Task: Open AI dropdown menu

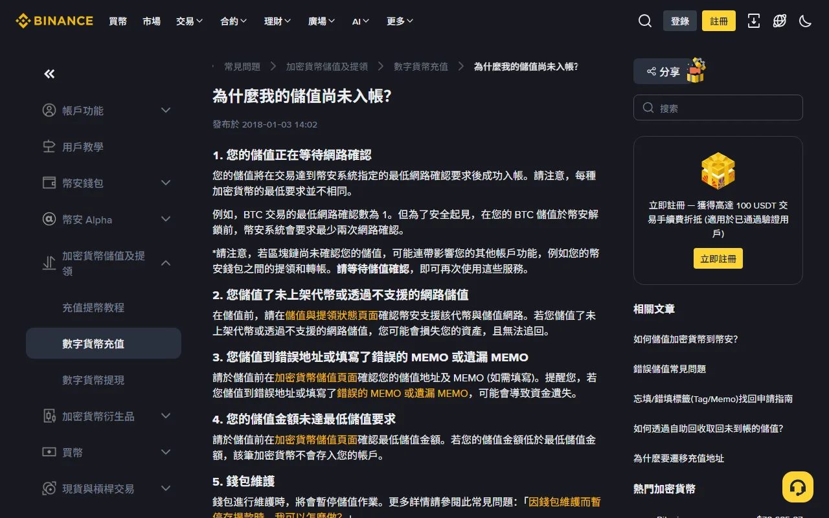Action: pos(361,21)
